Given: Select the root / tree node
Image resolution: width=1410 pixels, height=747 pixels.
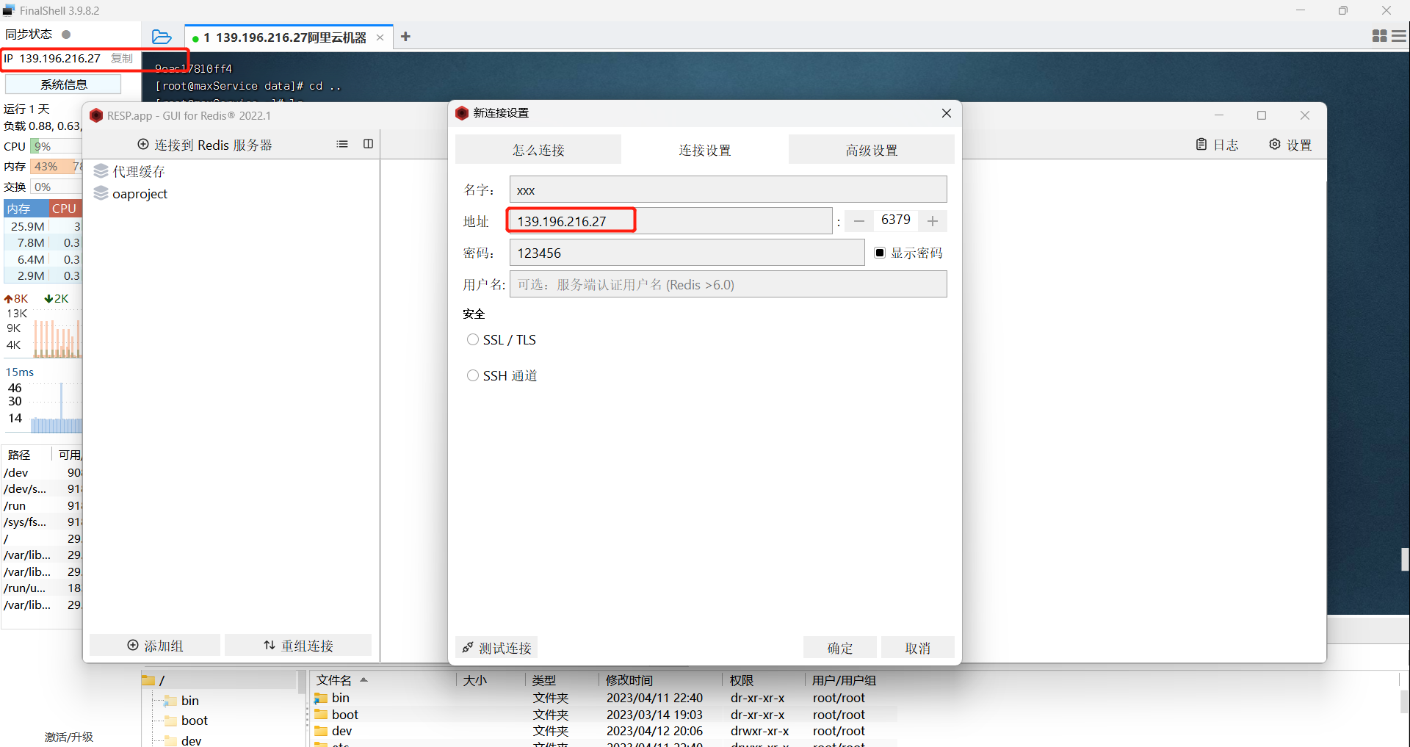Looking at the screenshot, I should click(x=162, y=681).
